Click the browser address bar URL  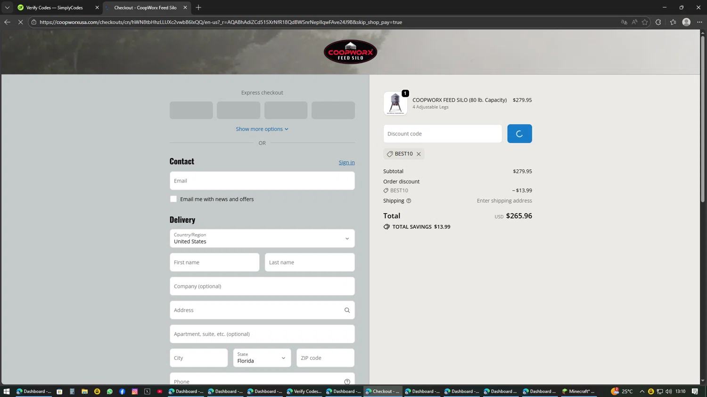point(221,22)
